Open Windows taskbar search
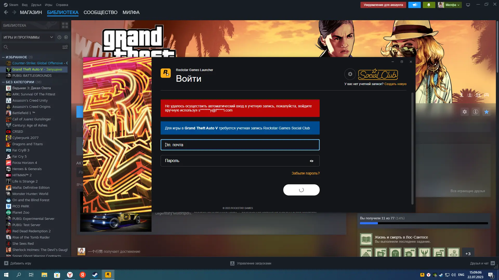This screenshot has height=280, width=499. pos(19,275)
